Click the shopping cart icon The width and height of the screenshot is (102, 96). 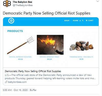point(86,21)
